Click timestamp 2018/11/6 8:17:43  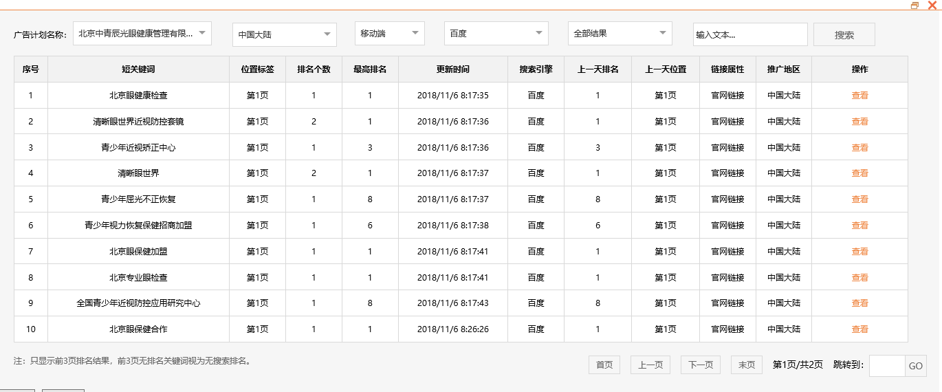(x=453, y=303)
